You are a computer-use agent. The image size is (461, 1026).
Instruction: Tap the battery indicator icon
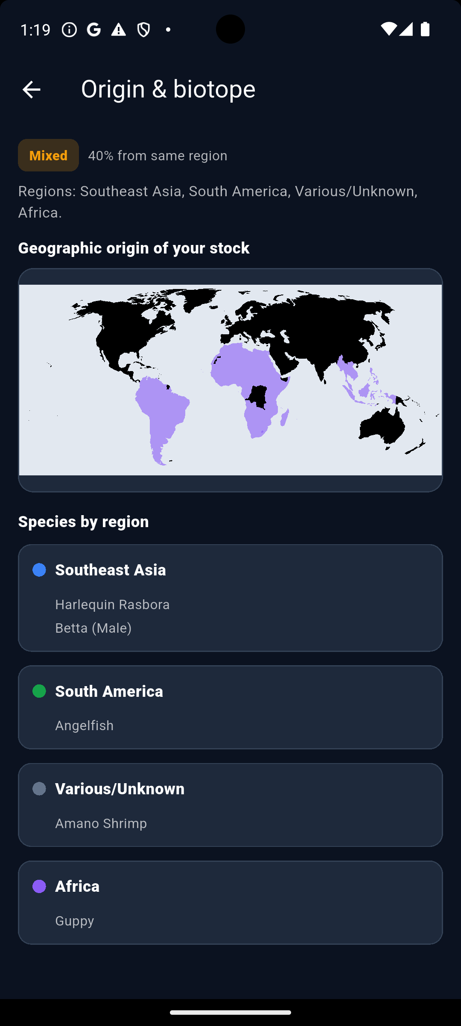pyautogui.click(x=425, y=29)
